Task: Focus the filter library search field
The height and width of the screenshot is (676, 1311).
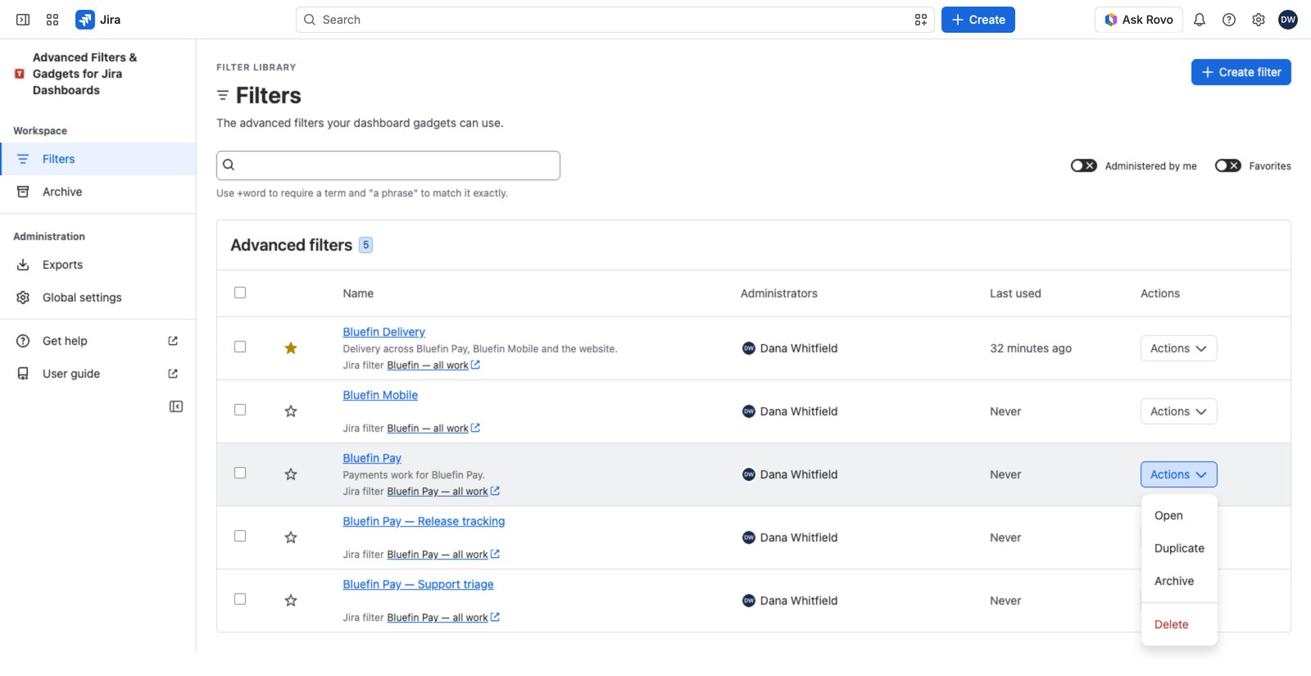Action: coord(388,166)
